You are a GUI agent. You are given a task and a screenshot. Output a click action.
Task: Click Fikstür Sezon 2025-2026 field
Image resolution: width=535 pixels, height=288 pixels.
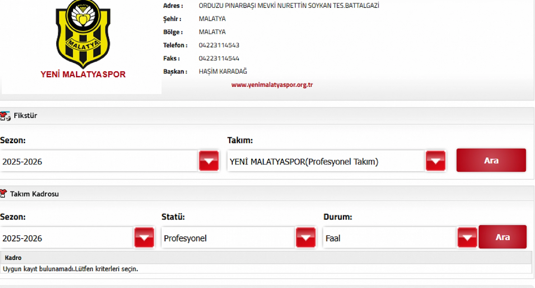click(99, 161)
